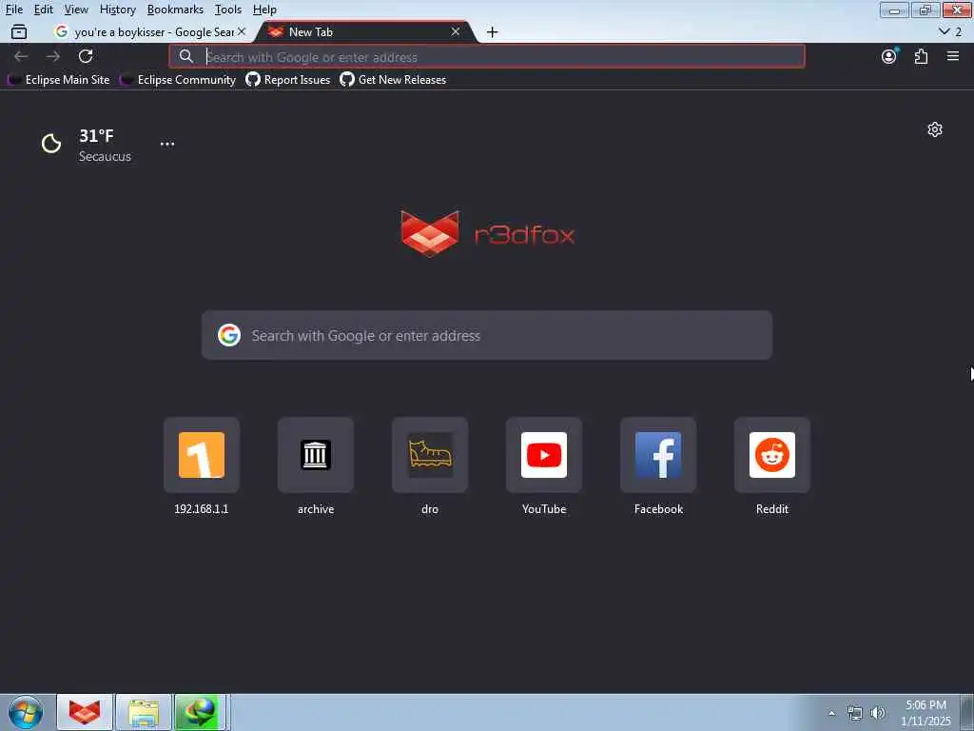This screenshot has width=974, height=731.
Task: Open the Firefox View icon
Action: (19, 31)
